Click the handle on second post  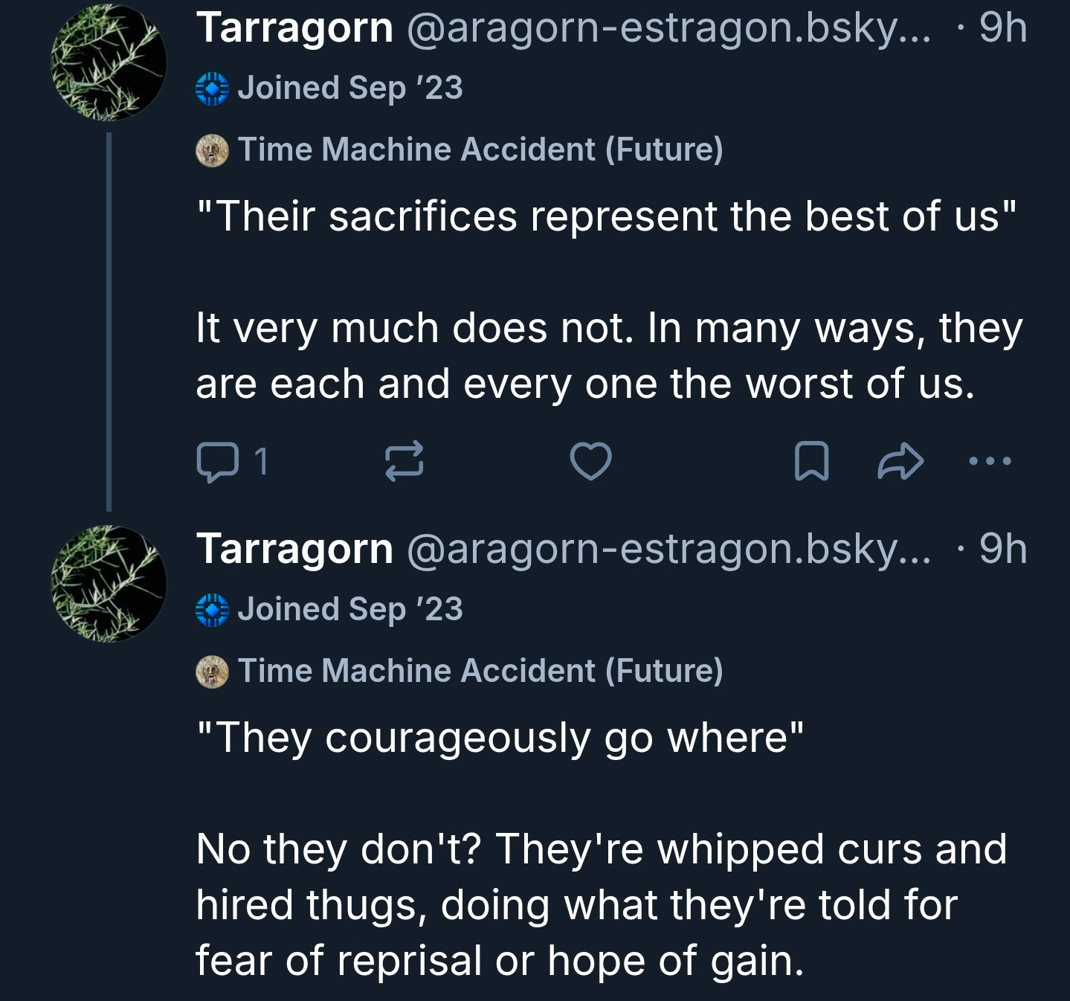coord(668,550)
